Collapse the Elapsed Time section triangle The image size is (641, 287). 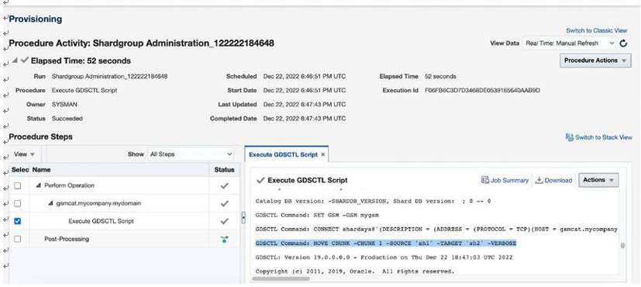[x=15, y=61]
